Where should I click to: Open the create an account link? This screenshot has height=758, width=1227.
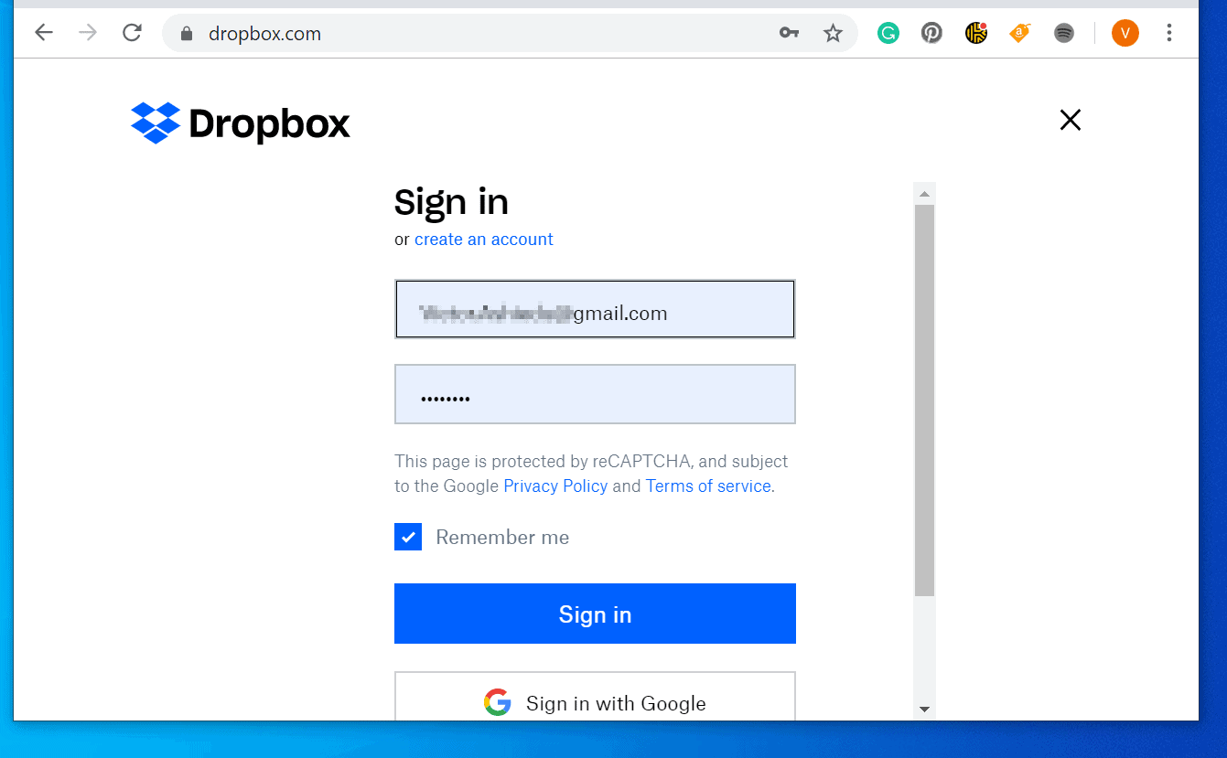(x=484, y=240)
